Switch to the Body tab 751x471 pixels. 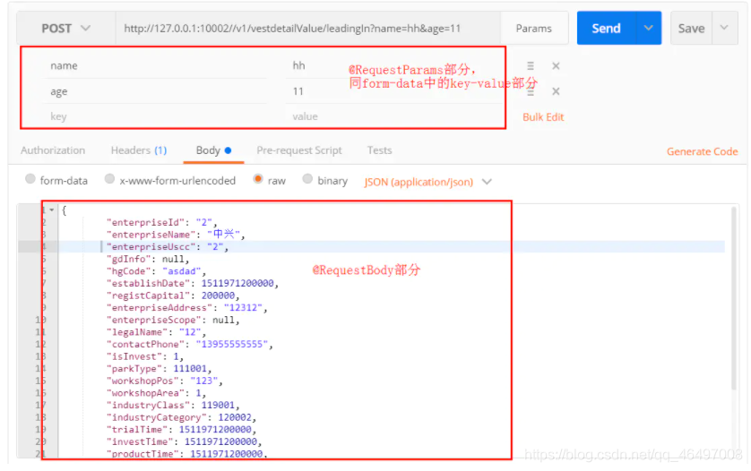tap(213, 150)
